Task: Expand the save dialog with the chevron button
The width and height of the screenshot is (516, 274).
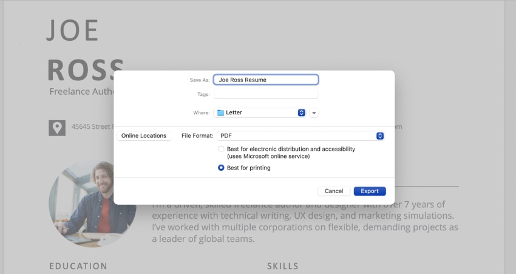Action: click(x=314, y=112)
